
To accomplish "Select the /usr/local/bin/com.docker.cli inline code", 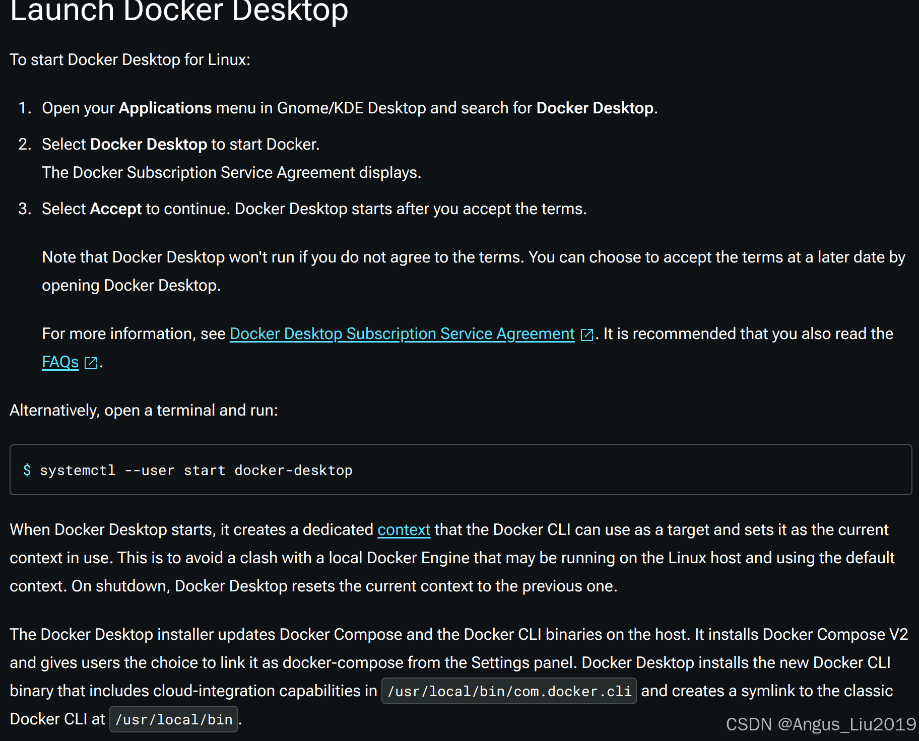I will click(509, 691).
